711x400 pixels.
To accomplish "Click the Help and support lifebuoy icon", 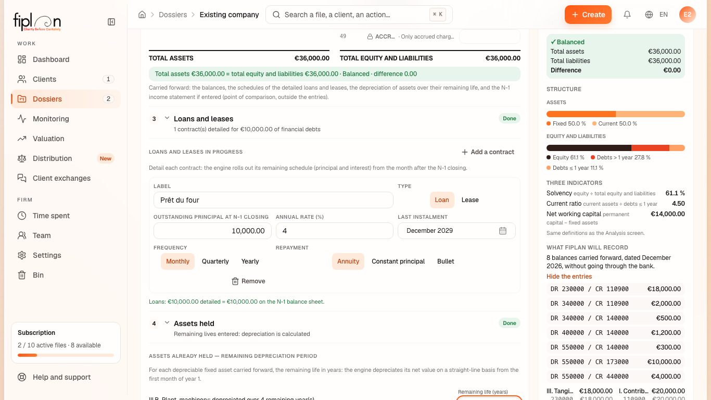I will (x=22, y=377).
